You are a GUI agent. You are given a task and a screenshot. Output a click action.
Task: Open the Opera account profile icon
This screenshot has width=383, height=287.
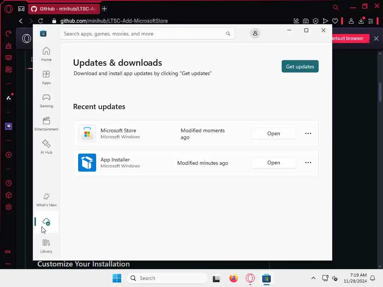coord(351,21)
